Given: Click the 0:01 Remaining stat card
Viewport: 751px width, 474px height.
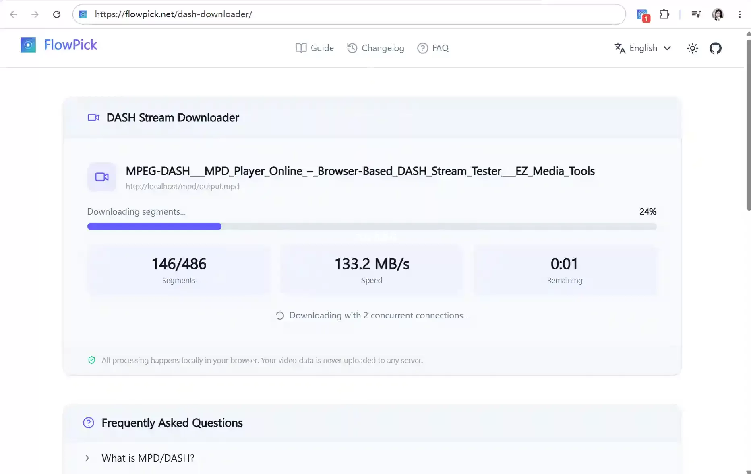Looking at the screenshot, I should click(x=565, y=270).
